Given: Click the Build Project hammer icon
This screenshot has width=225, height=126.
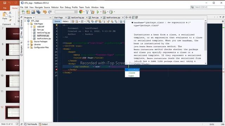Looking at the screenshot, I should 87,12.
